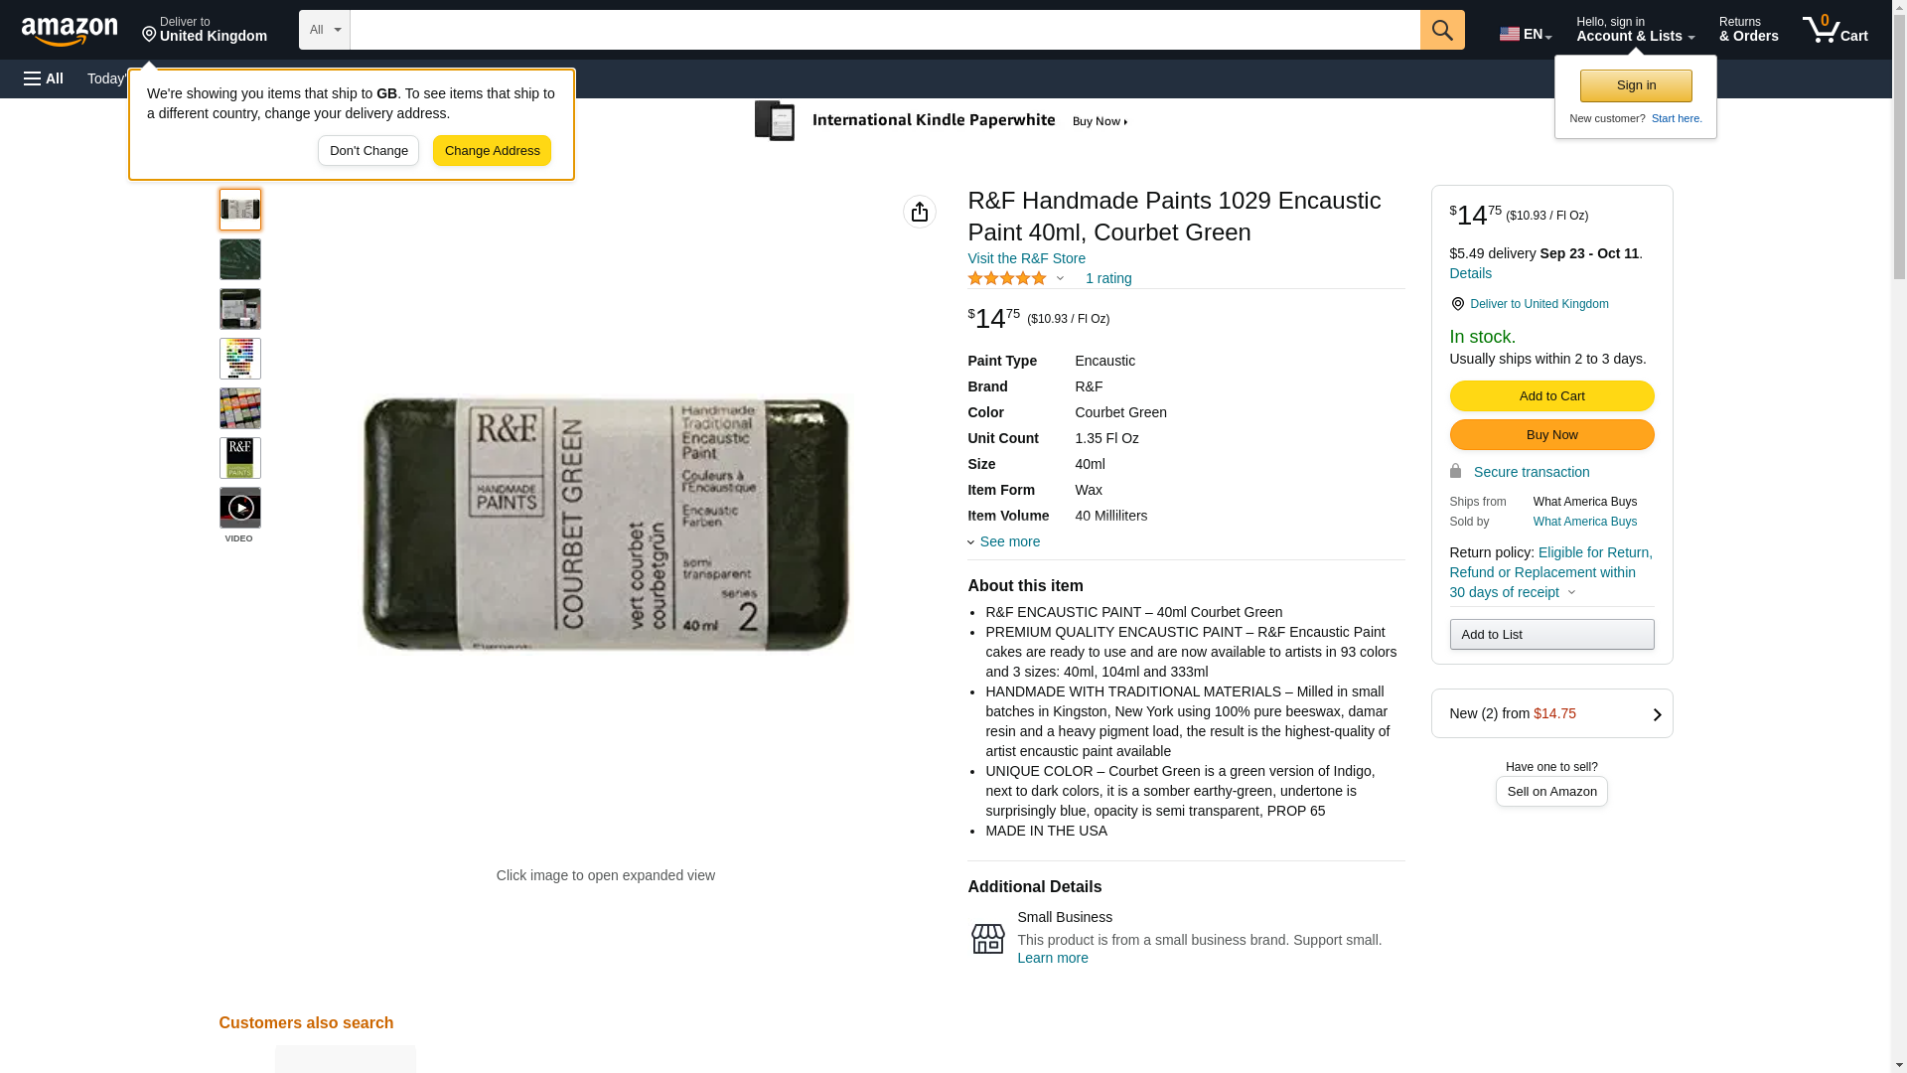This screenshot has width=1907, height=1073.
Task: Open the All search category dropdown
Action: (325, 30)
